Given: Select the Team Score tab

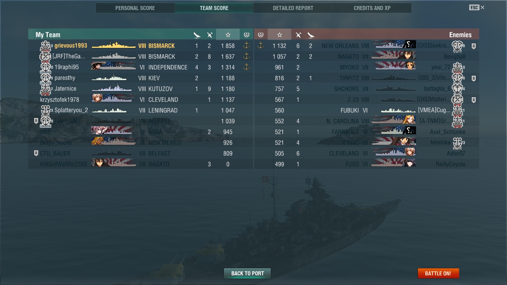Looking at the screenshot, I should click(214, 8).
